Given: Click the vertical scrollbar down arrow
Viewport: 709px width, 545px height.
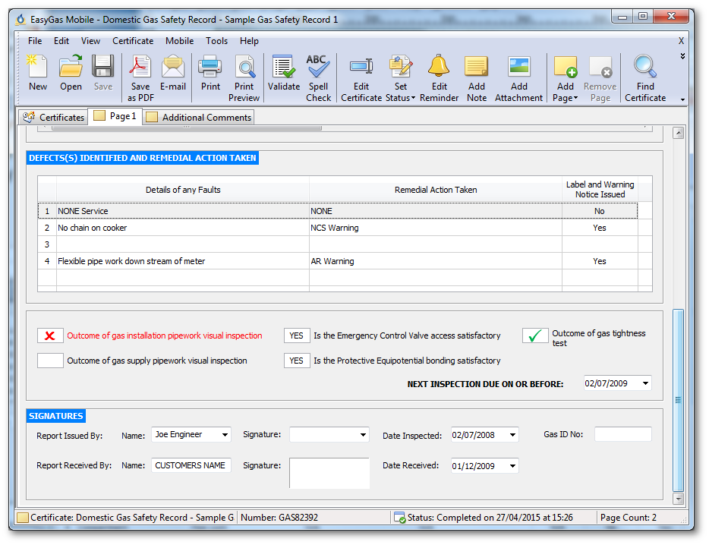Looking at the screenshot, I should pyautogui.click(x=678, y=499).
